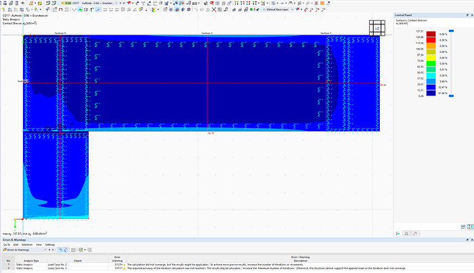Click the +Z view cube
Viewport: 474px width, 273px height.
[x=377, y=28]
